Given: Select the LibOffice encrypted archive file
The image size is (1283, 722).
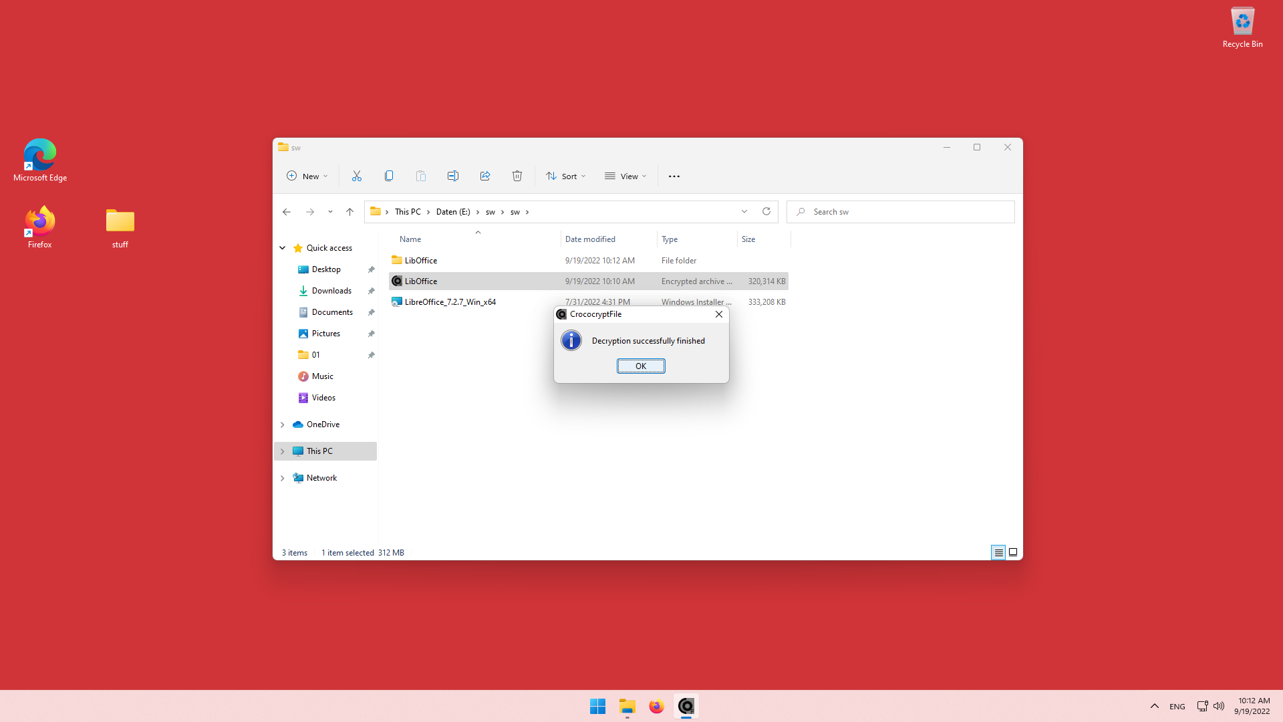Looking at the screenshot, I should point(589,281).
